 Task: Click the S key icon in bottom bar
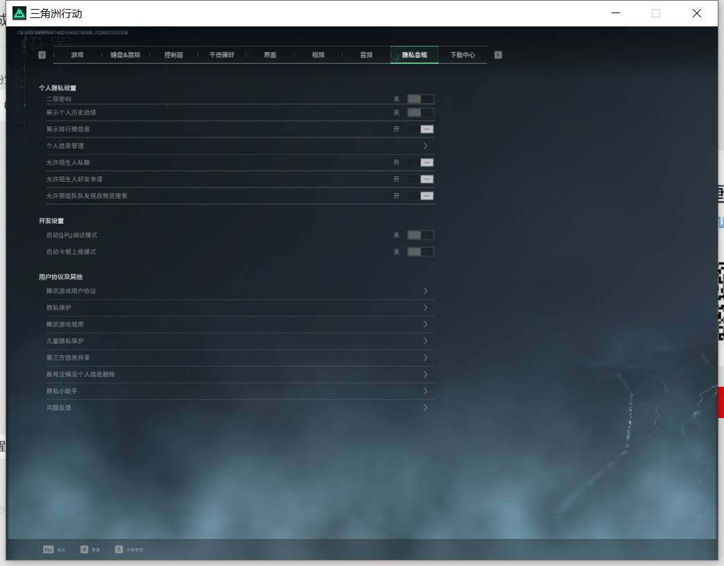click(119, 549)
